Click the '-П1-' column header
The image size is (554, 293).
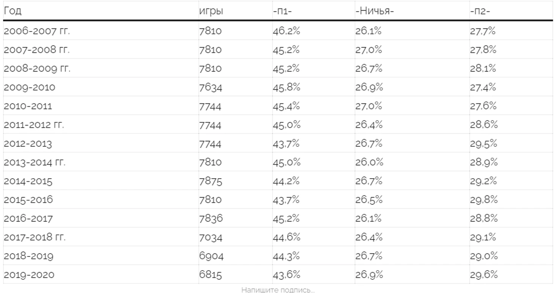coord(282,11)
